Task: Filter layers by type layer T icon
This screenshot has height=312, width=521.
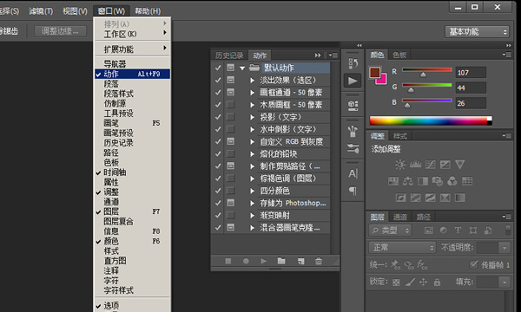Action: click(458, 231)
